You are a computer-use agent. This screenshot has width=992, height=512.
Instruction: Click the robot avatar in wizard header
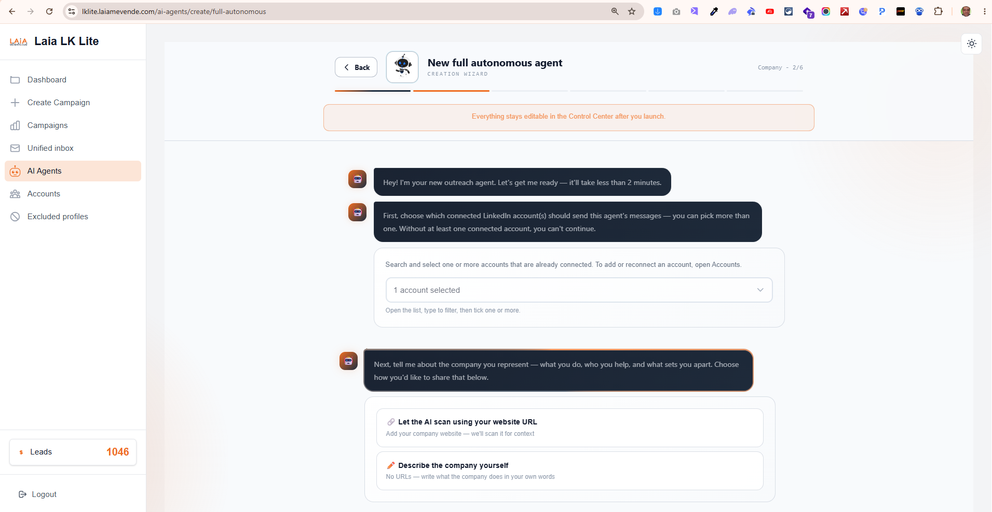[x=402, y=67]
